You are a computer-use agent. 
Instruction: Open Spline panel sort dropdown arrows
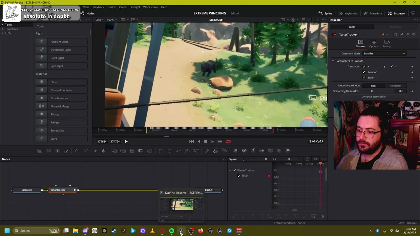(x=243, y=159)
